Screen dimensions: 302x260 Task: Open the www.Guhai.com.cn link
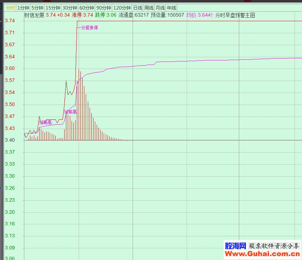[262, 254]
